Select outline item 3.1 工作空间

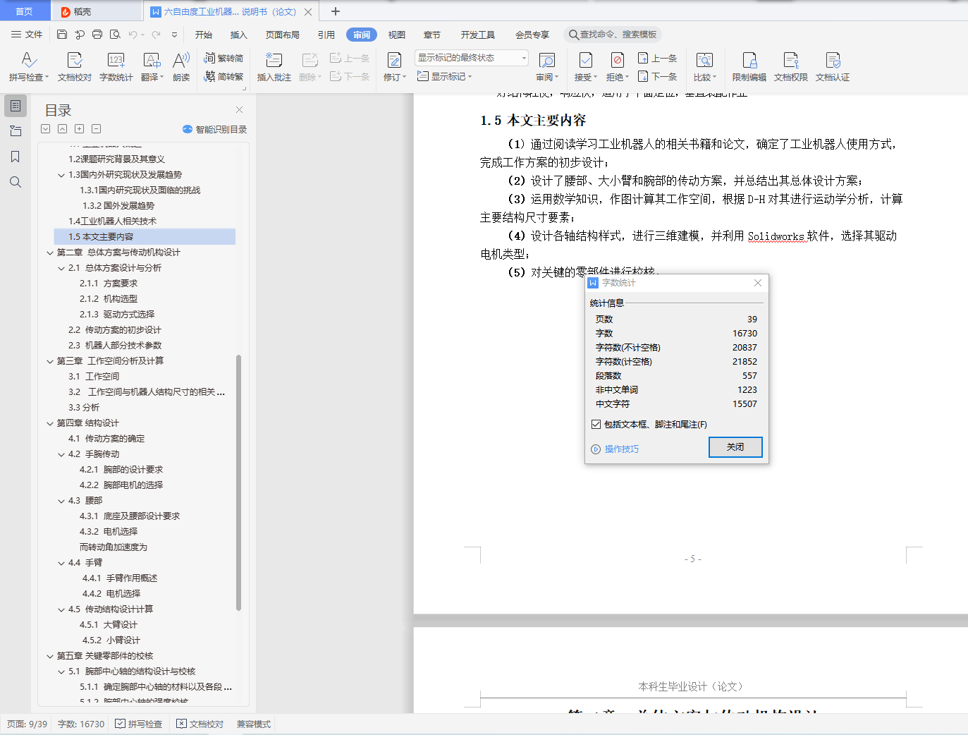pos(94,377)
